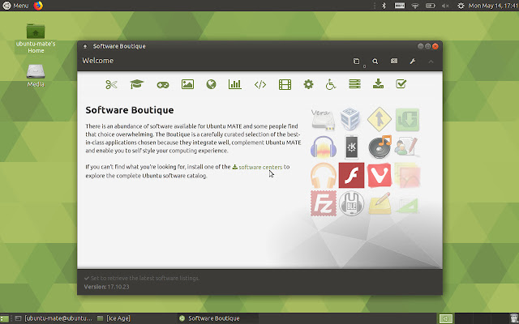Open the System Tools category (gear icon)
This screenshot has width=519, height=324.
(x=308, y=84)
